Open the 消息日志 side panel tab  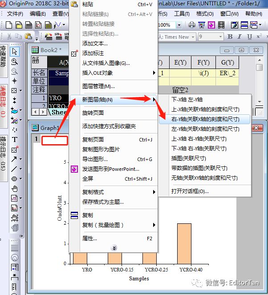pos(4,106)
